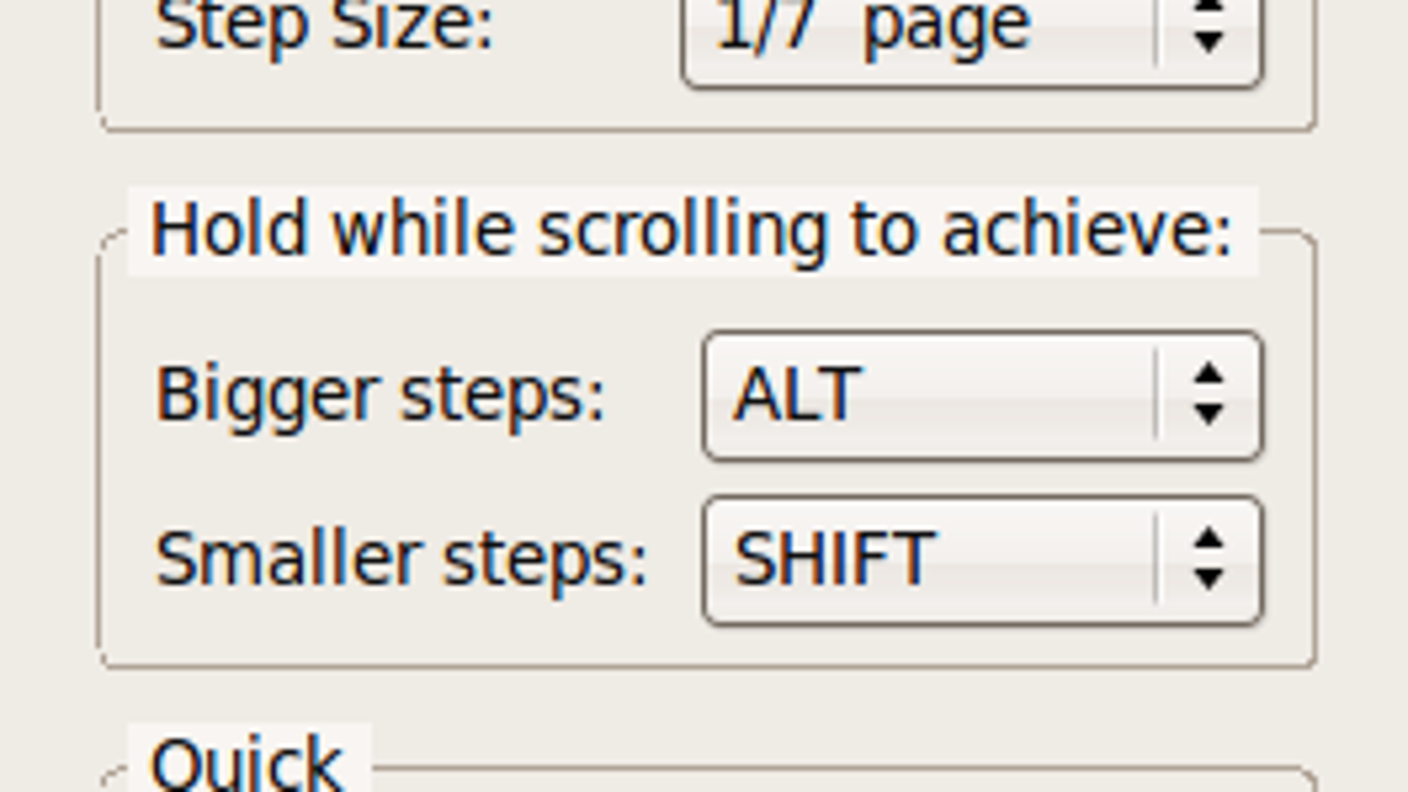Click the Smaller steps label
This screenshot has height=792, width=1408.
tap(401, 559)
